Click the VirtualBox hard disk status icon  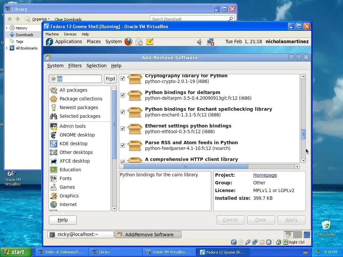tap(233, 242)
